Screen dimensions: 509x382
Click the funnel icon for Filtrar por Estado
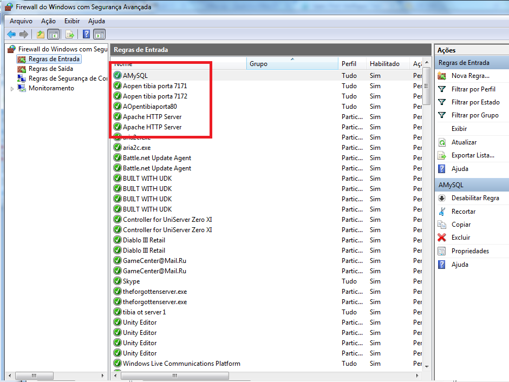point(442,102)
